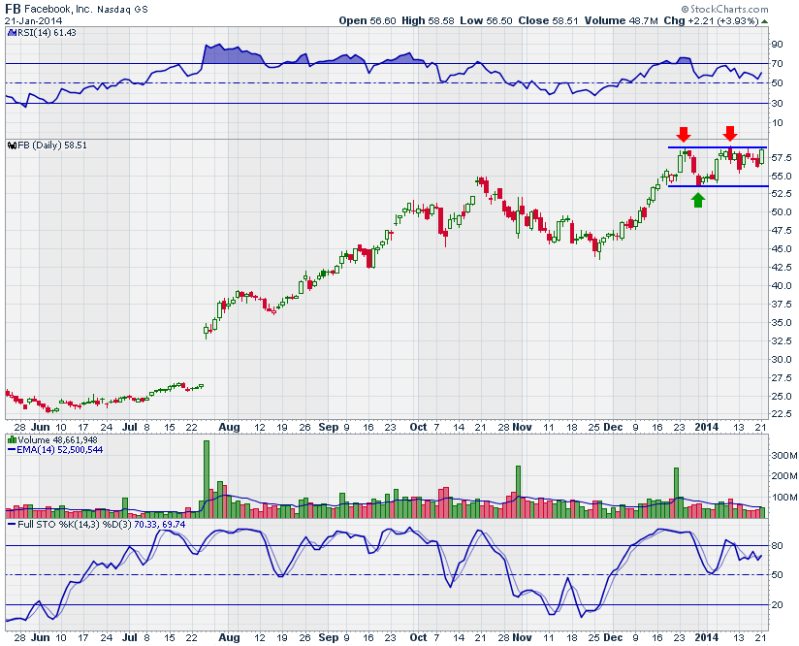This screenshot has width=799, height=646.
Task: Click the 80 level on the stochastic axis
Action: [x=777, y=545]
